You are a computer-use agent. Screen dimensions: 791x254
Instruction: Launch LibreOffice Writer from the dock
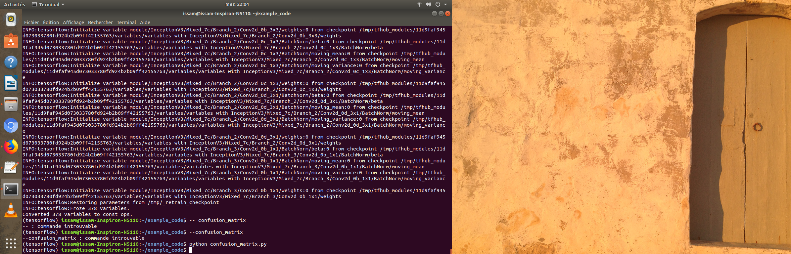click(11, 83)
